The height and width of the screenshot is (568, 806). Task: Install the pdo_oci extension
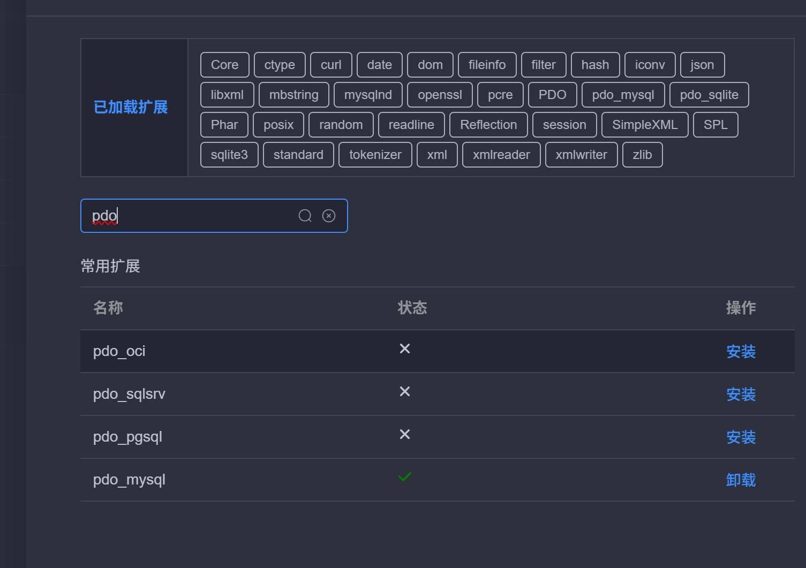click(x=741, y=352)
